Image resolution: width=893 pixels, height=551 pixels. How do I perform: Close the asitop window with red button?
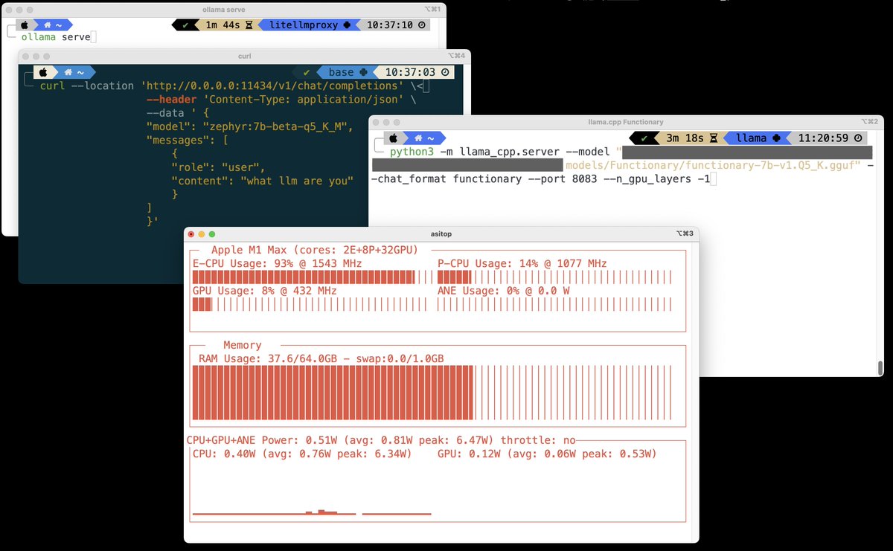(191, 233)
